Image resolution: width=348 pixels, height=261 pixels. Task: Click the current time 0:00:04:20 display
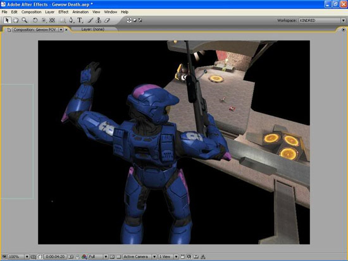pyautogui.click(x=55, y=257)
